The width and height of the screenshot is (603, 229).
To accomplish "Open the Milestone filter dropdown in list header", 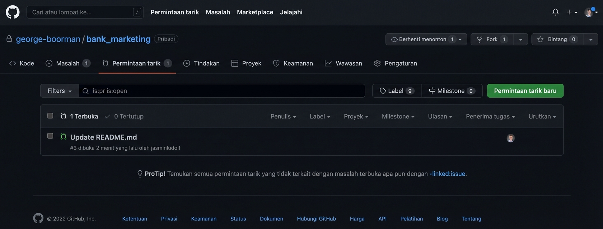I will pyautogui.click(x=398, y=116).
